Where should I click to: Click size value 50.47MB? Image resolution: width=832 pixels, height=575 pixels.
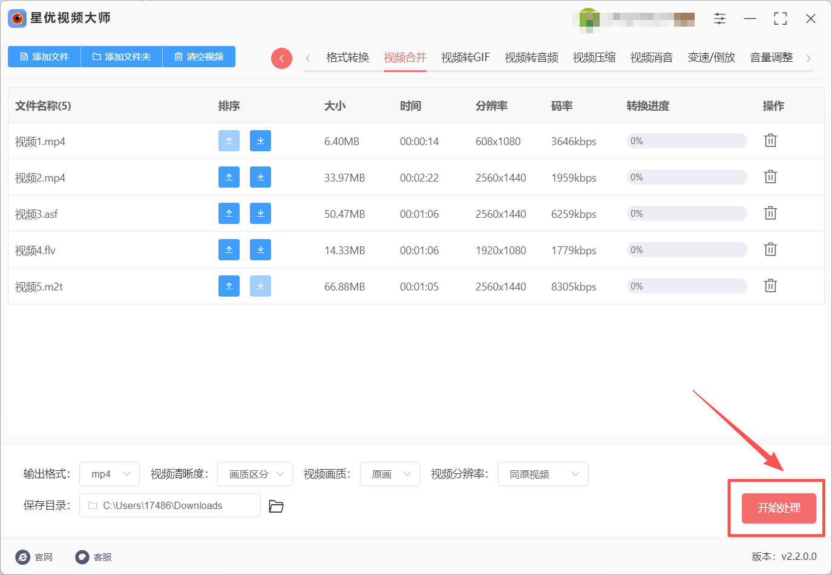(x=345, y=214)
